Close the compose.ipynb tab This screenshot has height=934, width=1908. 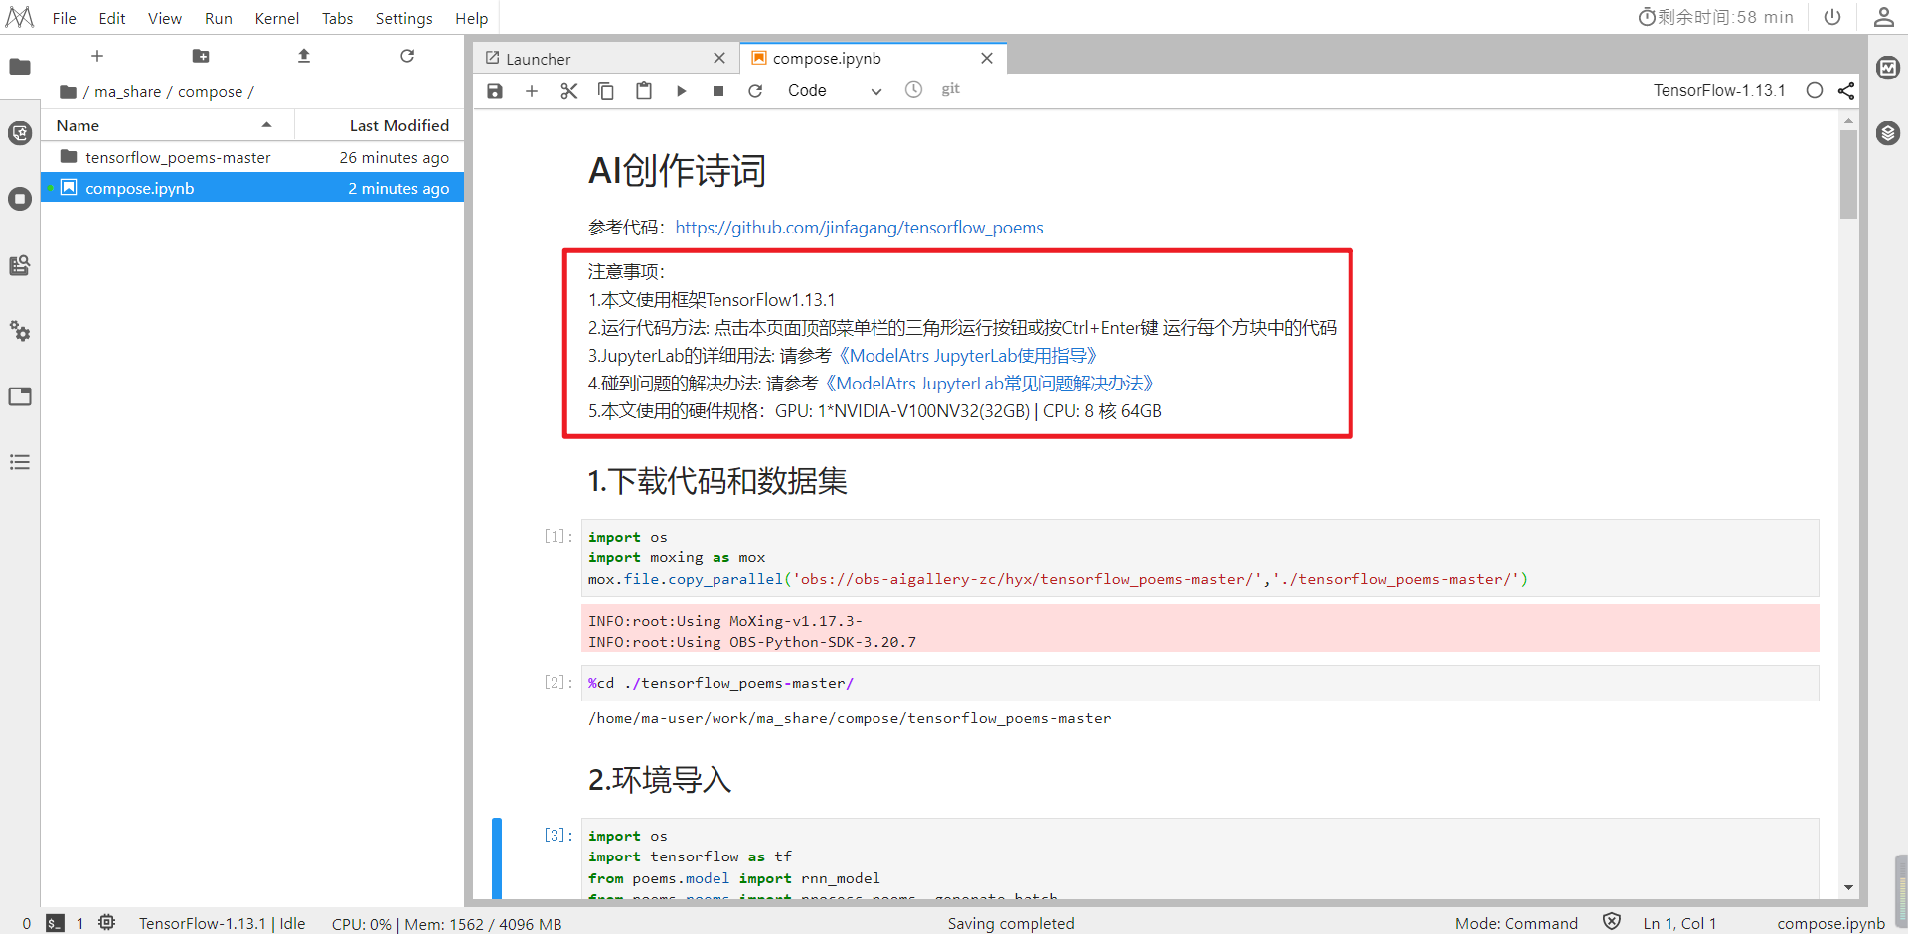click(x=987, y=58)
